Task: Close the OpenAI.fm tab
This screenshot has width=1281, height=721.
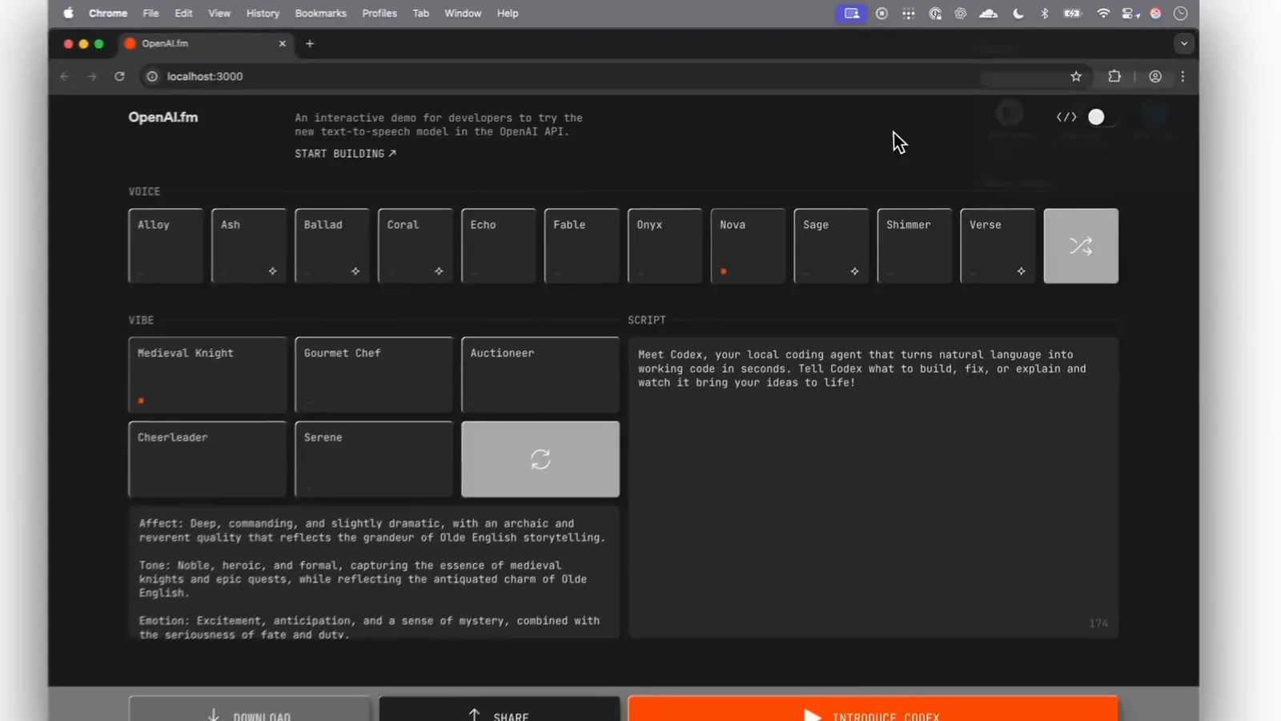Action: [x=282, y=43]
